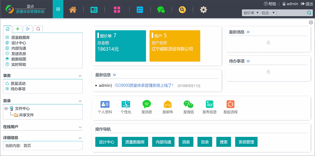Open the 个人资料 profile icon

(x=105, y=104)
